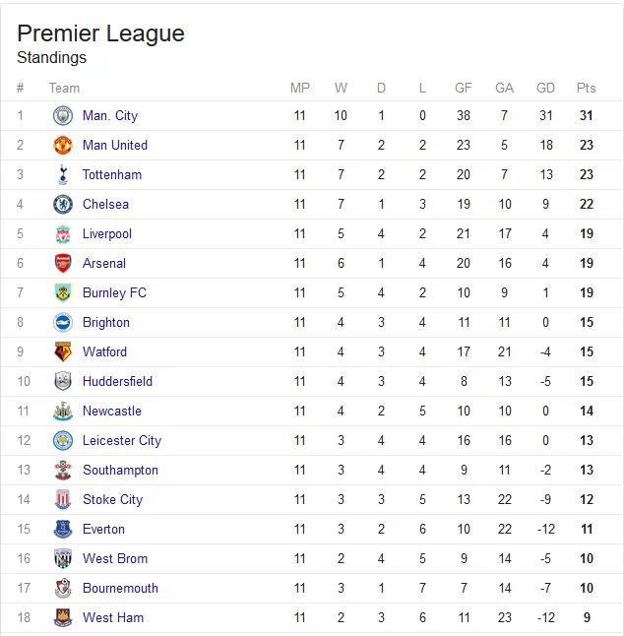
Task: Open the Leicester City team link
Action: (x=122, y=440)
